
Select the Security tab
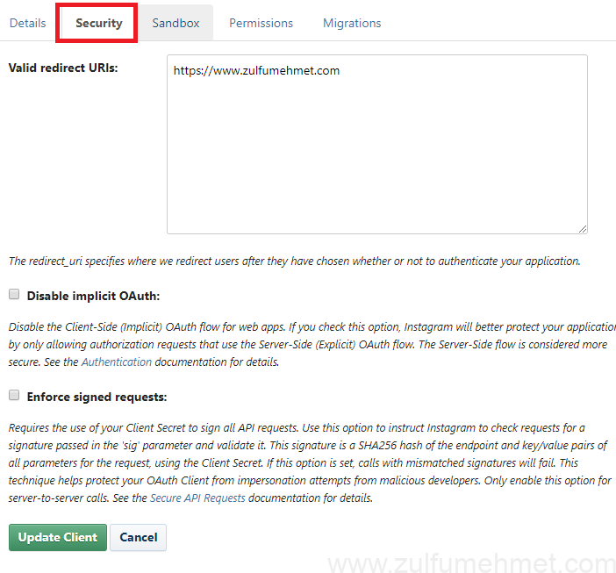pyautogui.click(x=98, y=23)
